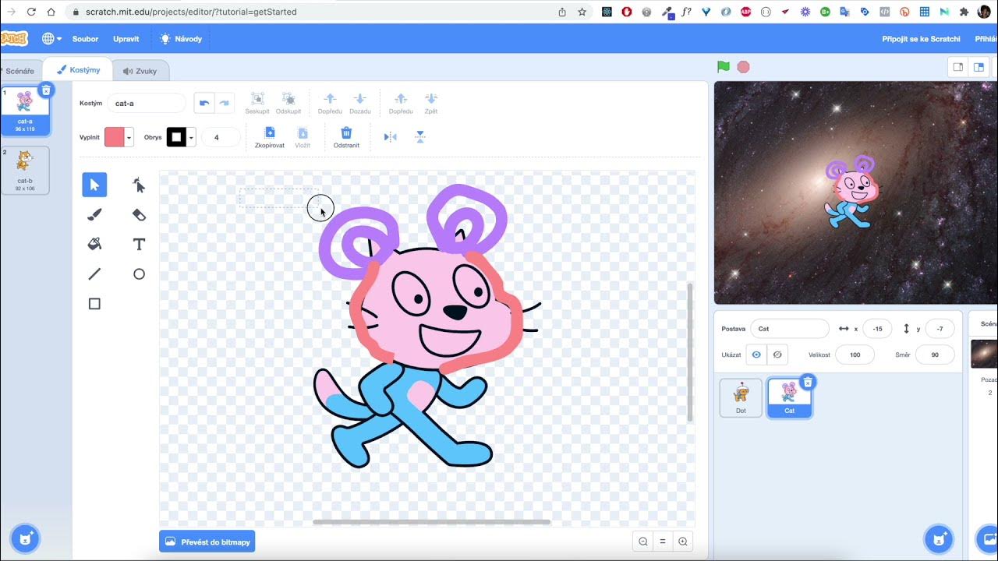Redo the costume edit

(225, 103)
